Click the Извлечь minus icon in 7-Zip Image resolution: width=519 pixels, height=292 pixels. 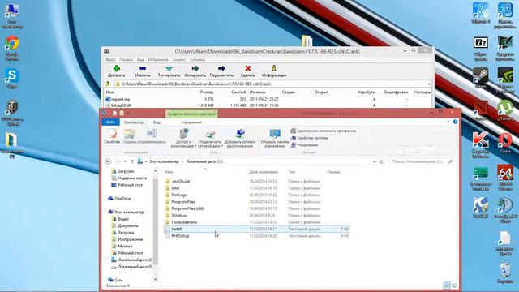tap(143, 68)
